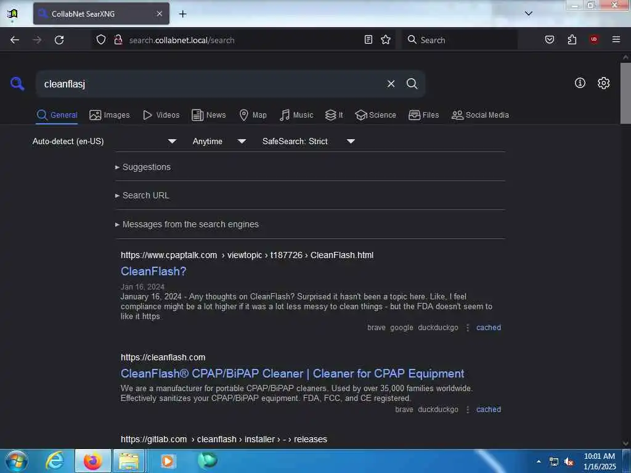Open the extensions puzzle icon
This screenshot has height=473, width=631.
click(572, 39)
